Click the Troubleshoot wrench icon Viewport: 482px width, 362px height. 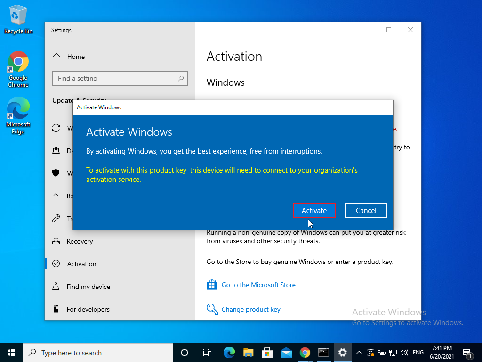[x=56, y=218]
